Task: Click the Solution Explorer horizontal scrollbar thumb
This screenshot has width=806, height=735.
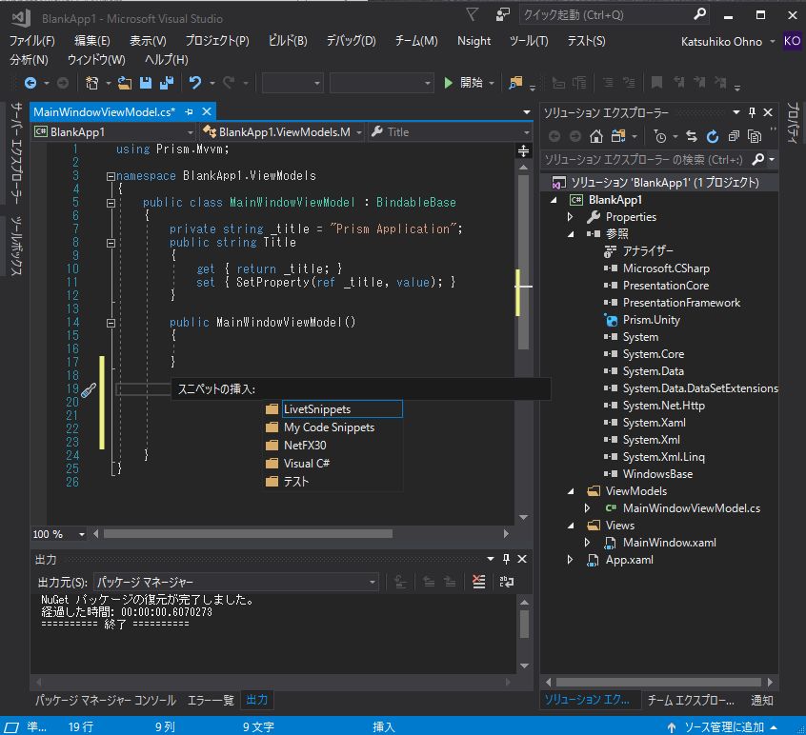Action: coord(658,682)
